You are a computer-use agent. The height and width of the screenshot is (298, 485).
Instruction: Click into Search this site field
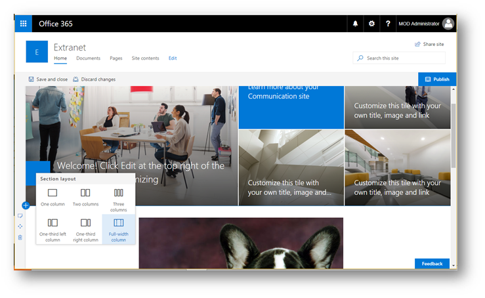(399, 58)
